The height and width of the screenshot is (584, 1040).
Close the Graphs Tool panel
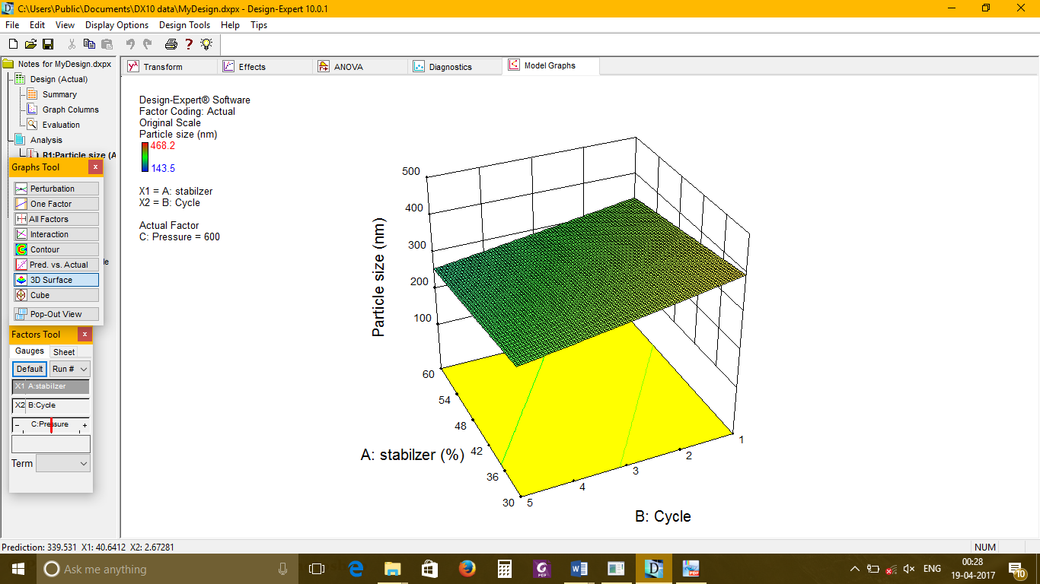(95, 167)
